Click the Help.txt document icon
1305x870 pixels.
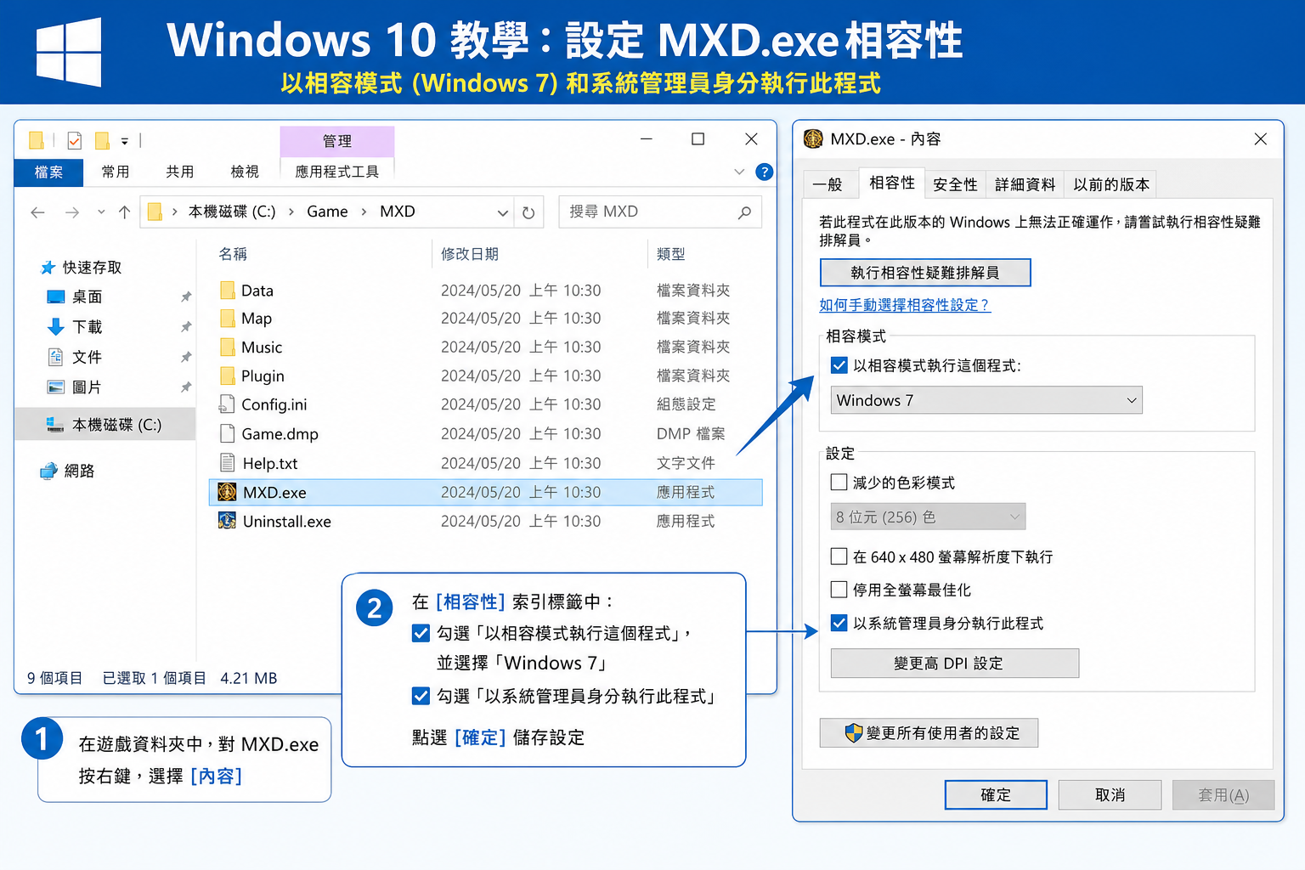tap(227, 463)
